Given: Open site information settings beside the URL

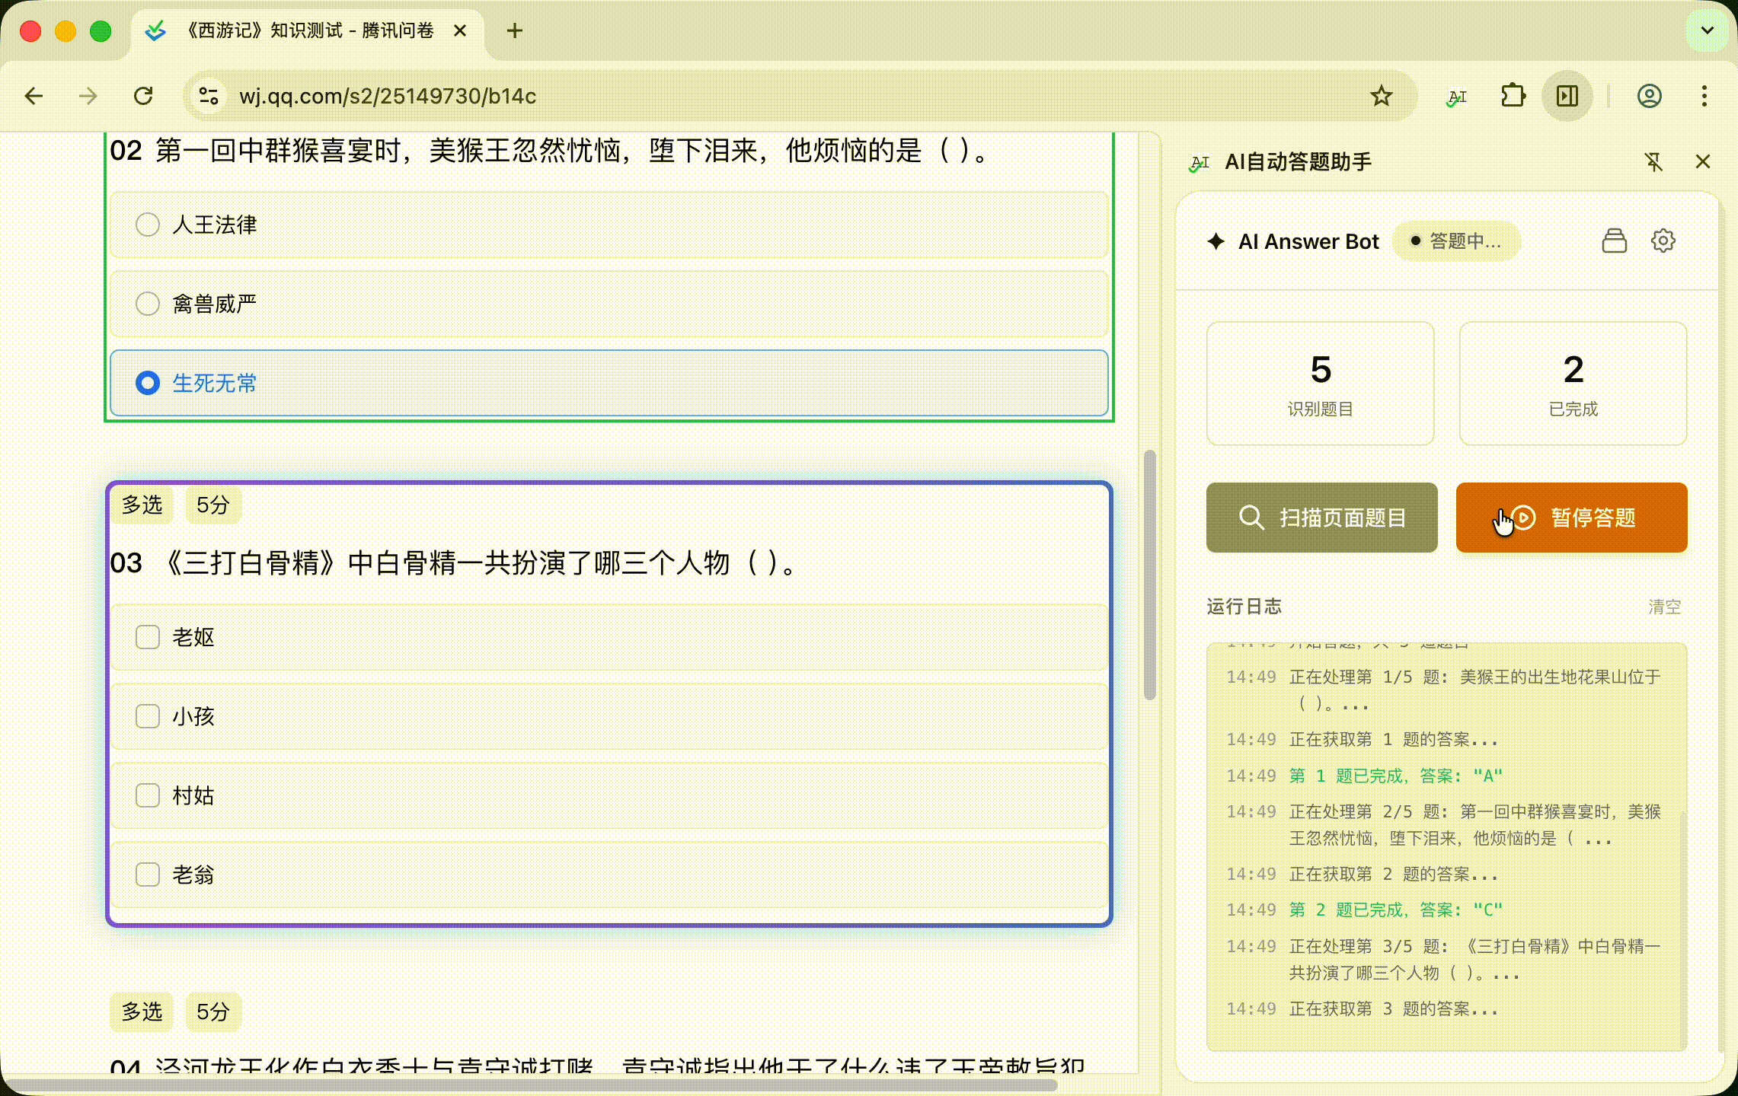Looking at the screenshot, I should point(208,96).
